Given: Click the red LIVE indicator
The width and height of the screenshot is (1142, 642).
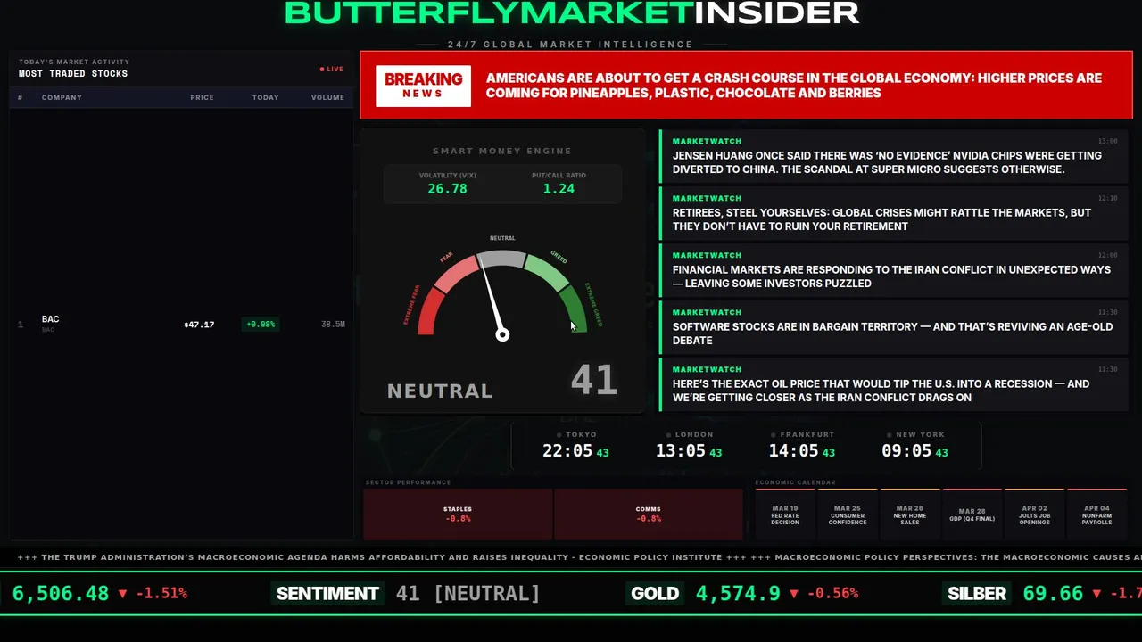Looking at the screenshot, I should [332, 69].
